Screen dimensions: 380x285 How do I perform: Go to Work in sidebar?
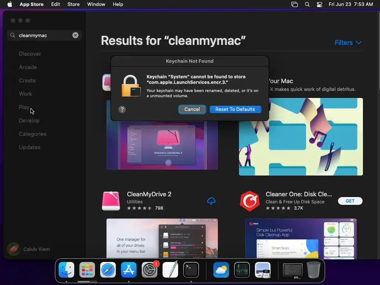(25, 94)
